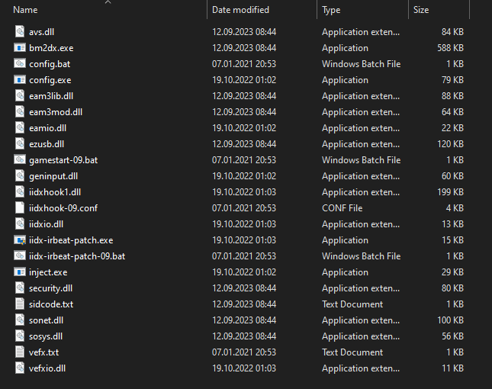This screenshot has height=389, width=492.
Task: Click the sort arrow above Name column
Action: click(x=108, y=2)
